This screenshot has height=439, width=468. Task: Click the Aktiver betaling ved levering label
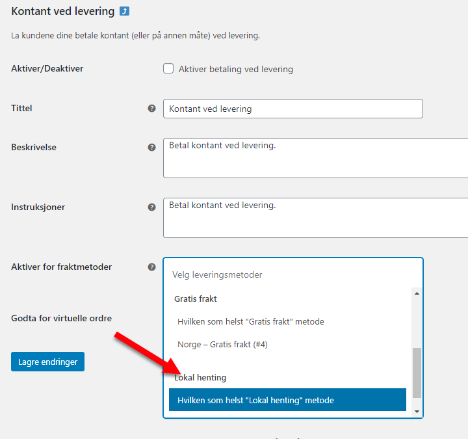coord(236,69)
